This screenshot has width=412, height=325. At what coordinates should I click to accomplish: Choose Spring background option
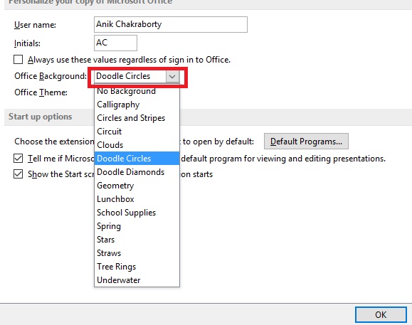coord(137,226)
